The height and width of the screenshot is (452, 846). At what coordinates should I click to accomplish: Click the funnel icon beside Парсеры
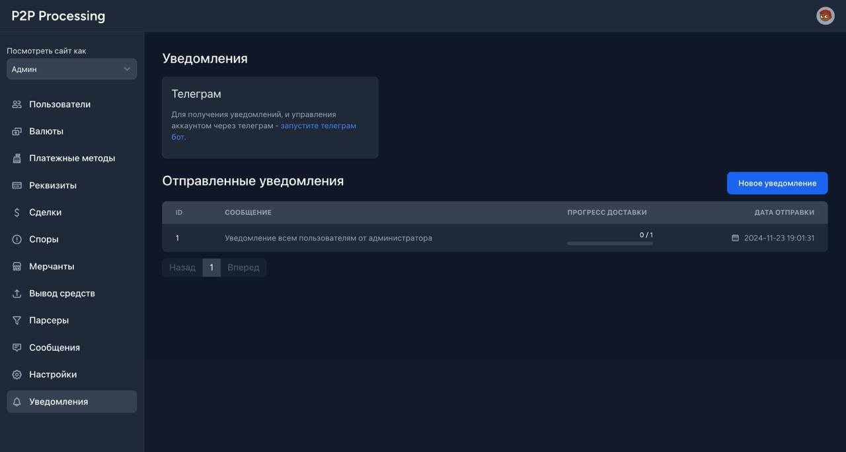[17, 320]
